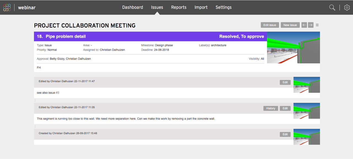
Task: Open the Settings menu item
Action: coord(224,7)
